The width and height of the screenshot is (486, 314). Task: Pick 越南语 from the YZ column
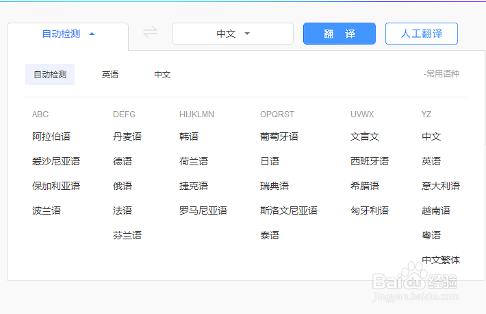click(436, 210)
